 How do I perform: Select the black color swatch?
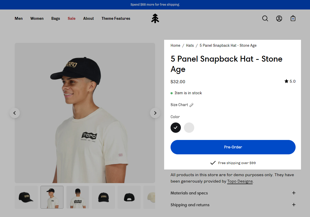176,128
